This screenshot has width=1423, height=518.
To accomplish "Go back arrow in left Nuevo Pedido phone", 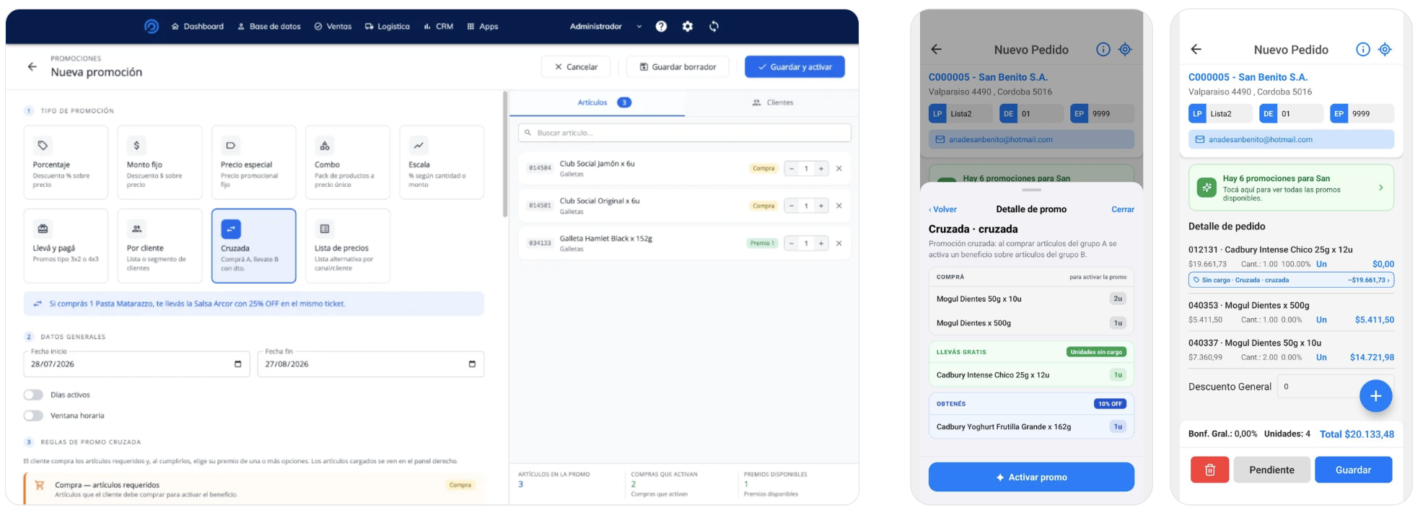I will pos(936,49).
